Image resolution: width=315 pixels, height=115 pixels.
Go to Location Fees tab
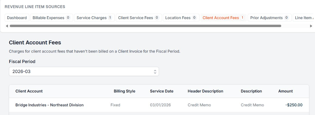point(181,18)
